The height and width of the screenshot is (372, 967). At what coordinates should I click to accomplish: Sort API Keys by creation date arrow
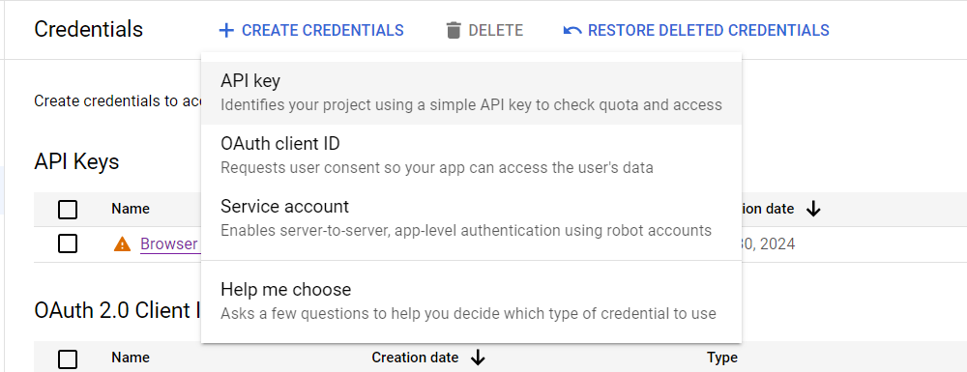(813, 209)
